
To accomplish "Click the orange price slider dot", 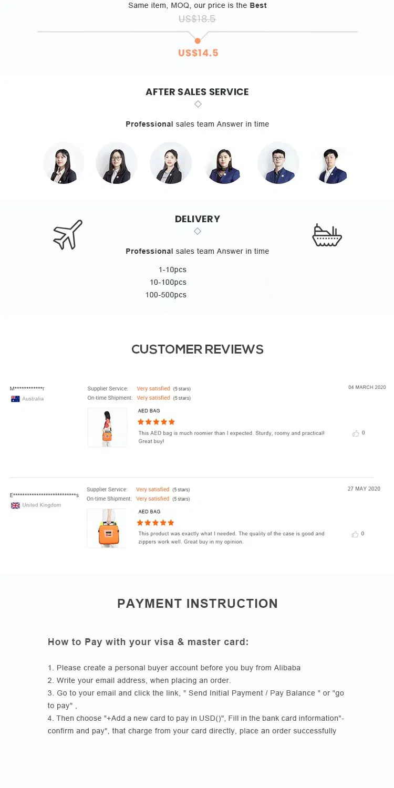I will tap(198, 40).
